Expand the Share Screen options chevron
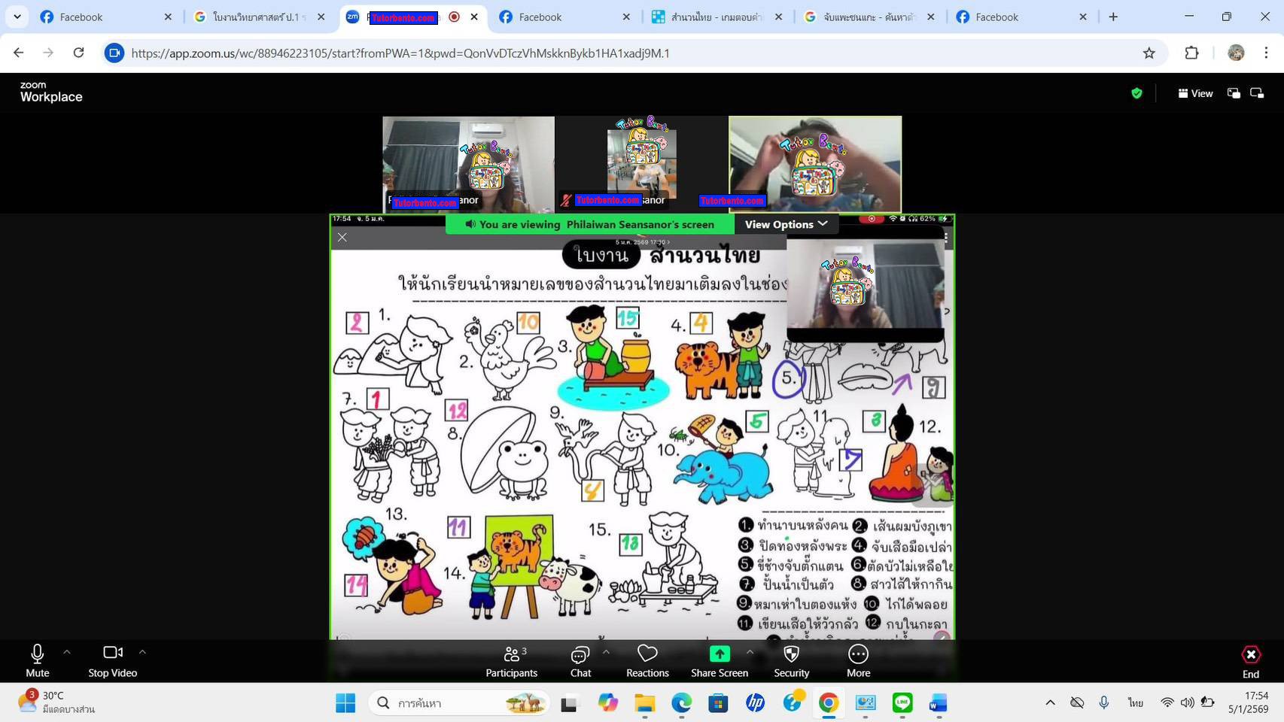This screenshot has height=722, width=1284. tap(750, 652)
